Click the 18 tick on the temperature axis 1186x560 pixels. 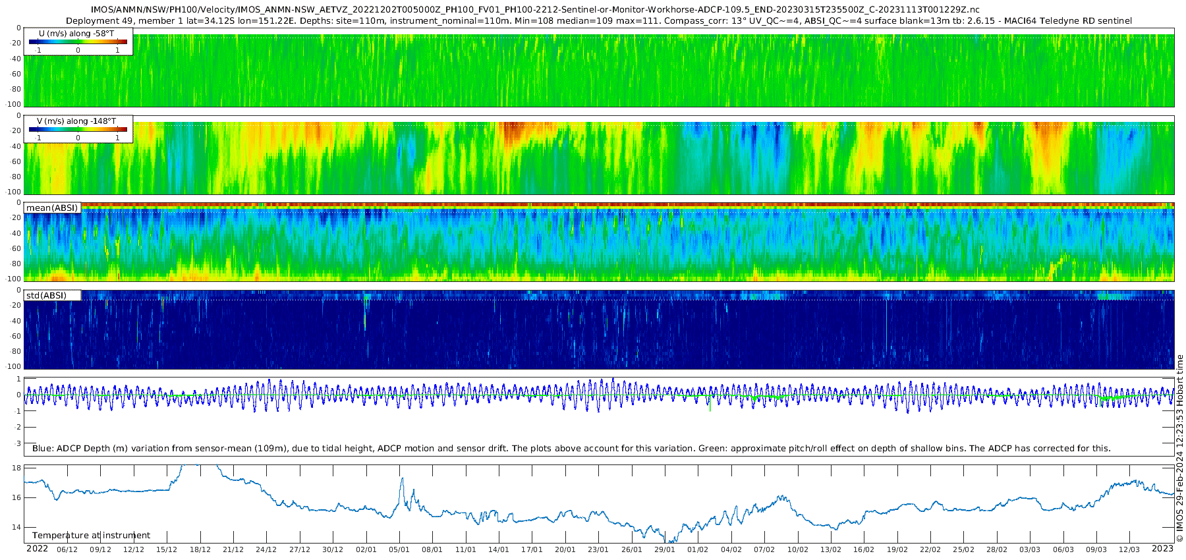[x=17, y=468]
